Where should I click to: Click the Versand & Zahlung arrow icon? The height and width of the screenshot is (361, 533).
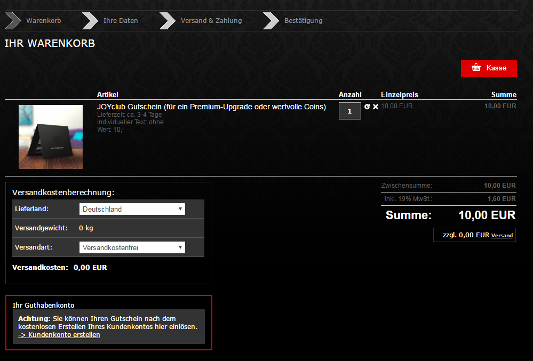(x=168, y=21)
